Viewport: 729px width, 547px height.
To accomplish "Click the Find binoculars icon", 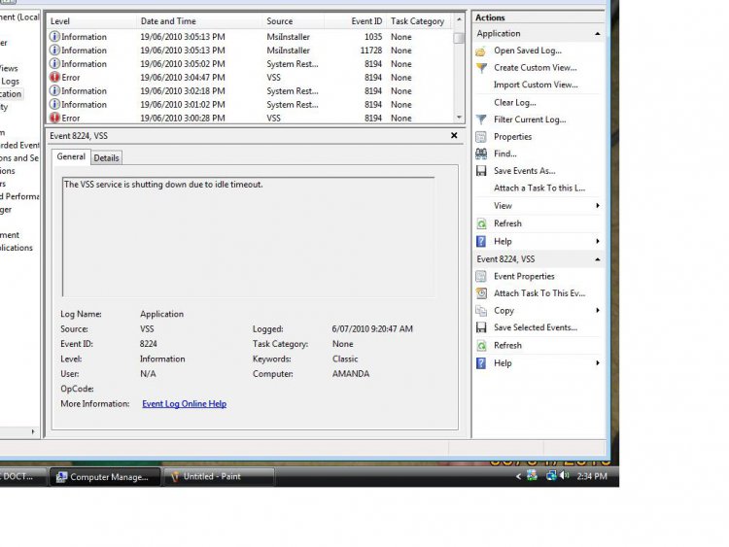I will [x=481, y=154].
